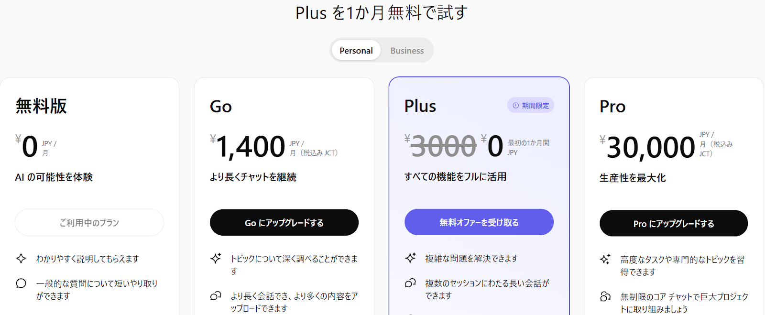Click the sparkle icon beside わかりやすく説明してもらえます
The width and height of the screenshot is (765, 315).
tap(21, 259)
